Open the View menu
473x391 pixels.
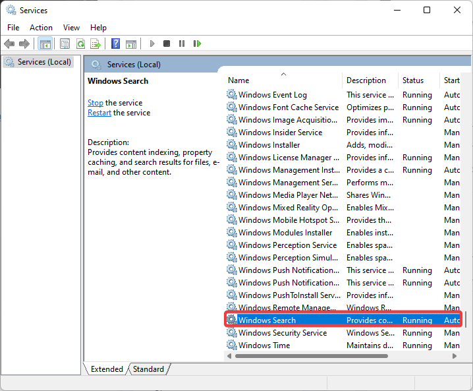[72, 28]
